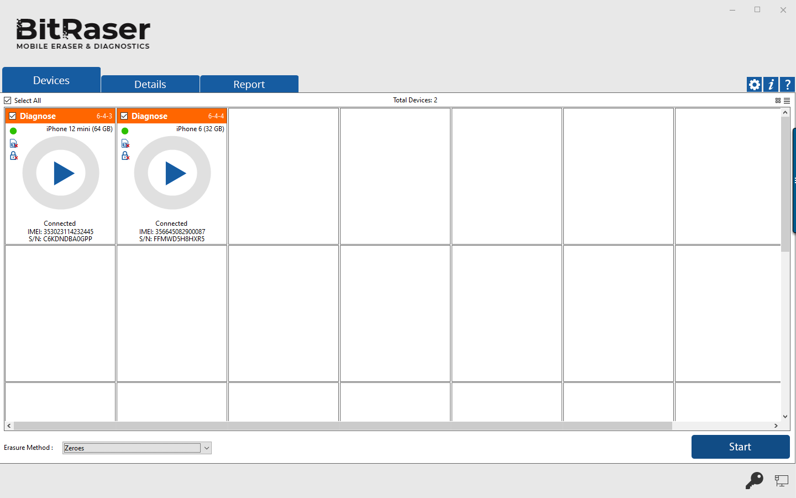The image size is (796, 498).
Task: Click the iPhone 6 (32 GB) label
Action: [x=200, y=129]
